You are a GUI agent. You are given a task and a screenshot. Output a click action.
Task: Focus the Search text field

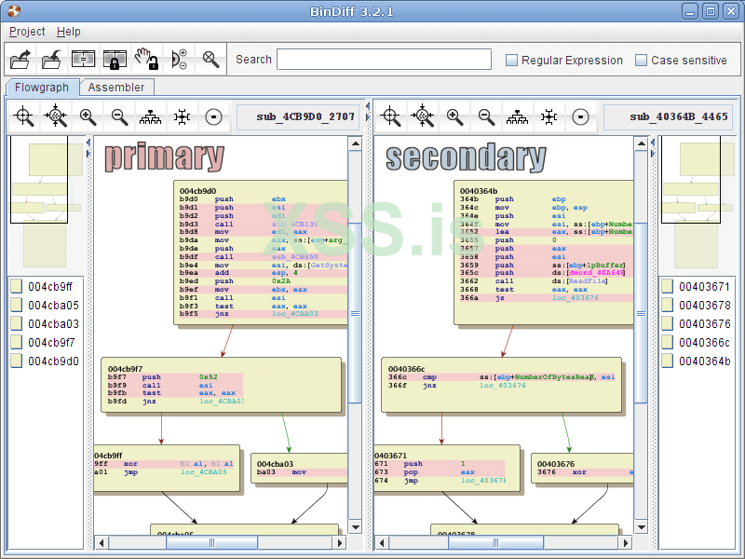point(384,60)
